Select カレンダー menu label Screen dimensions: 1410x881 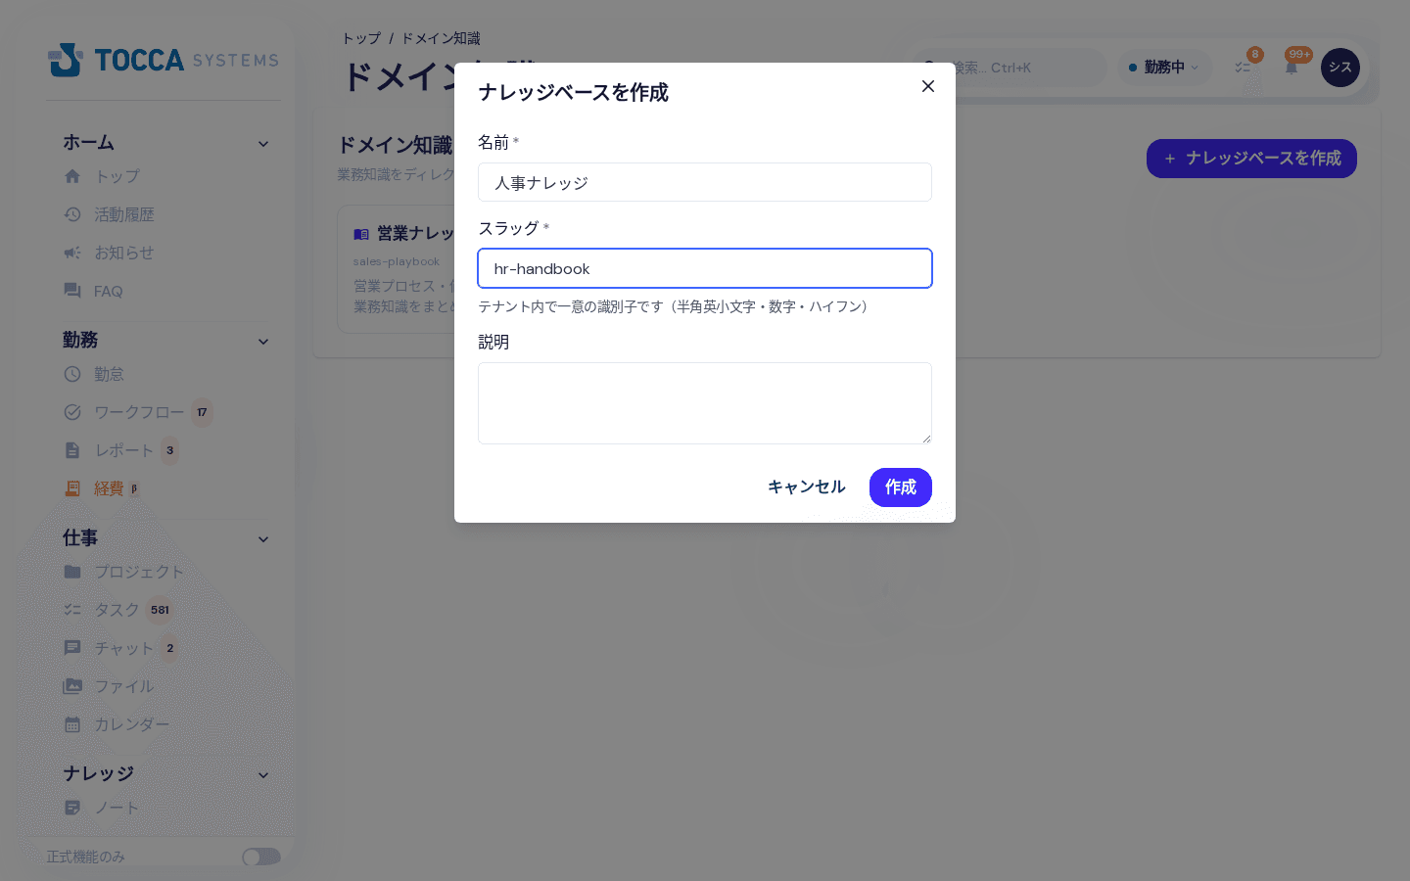[132, 724]
